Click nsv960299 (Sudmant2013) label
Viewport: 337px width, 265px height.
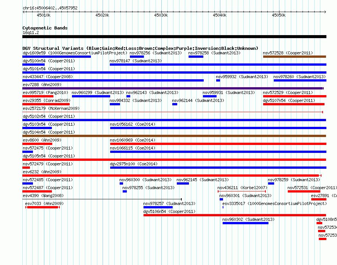98,92
